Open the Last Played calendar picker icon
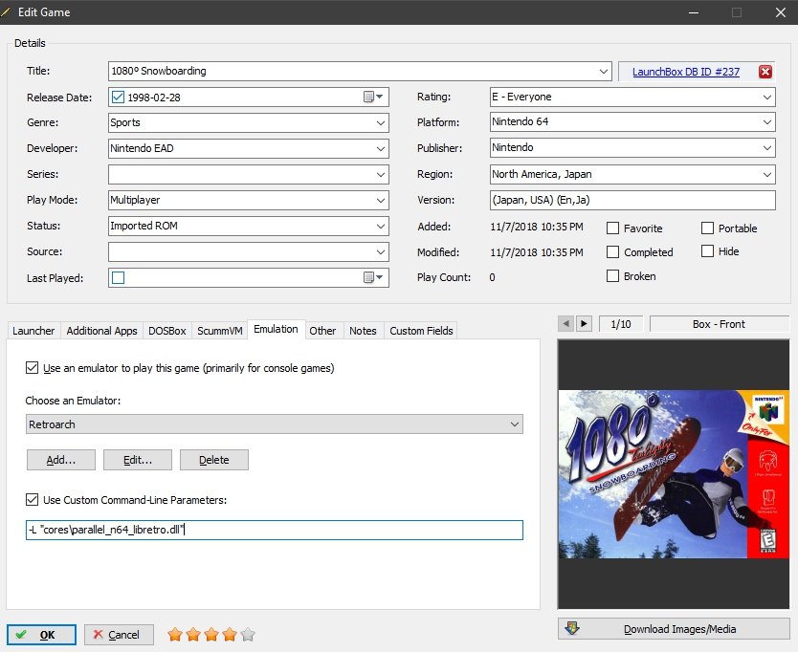Viewport: 798px width, 652px height. [373, 277]
